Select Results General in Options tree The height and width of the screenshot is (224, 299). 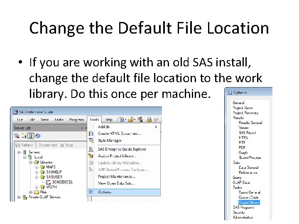point(250,123)
